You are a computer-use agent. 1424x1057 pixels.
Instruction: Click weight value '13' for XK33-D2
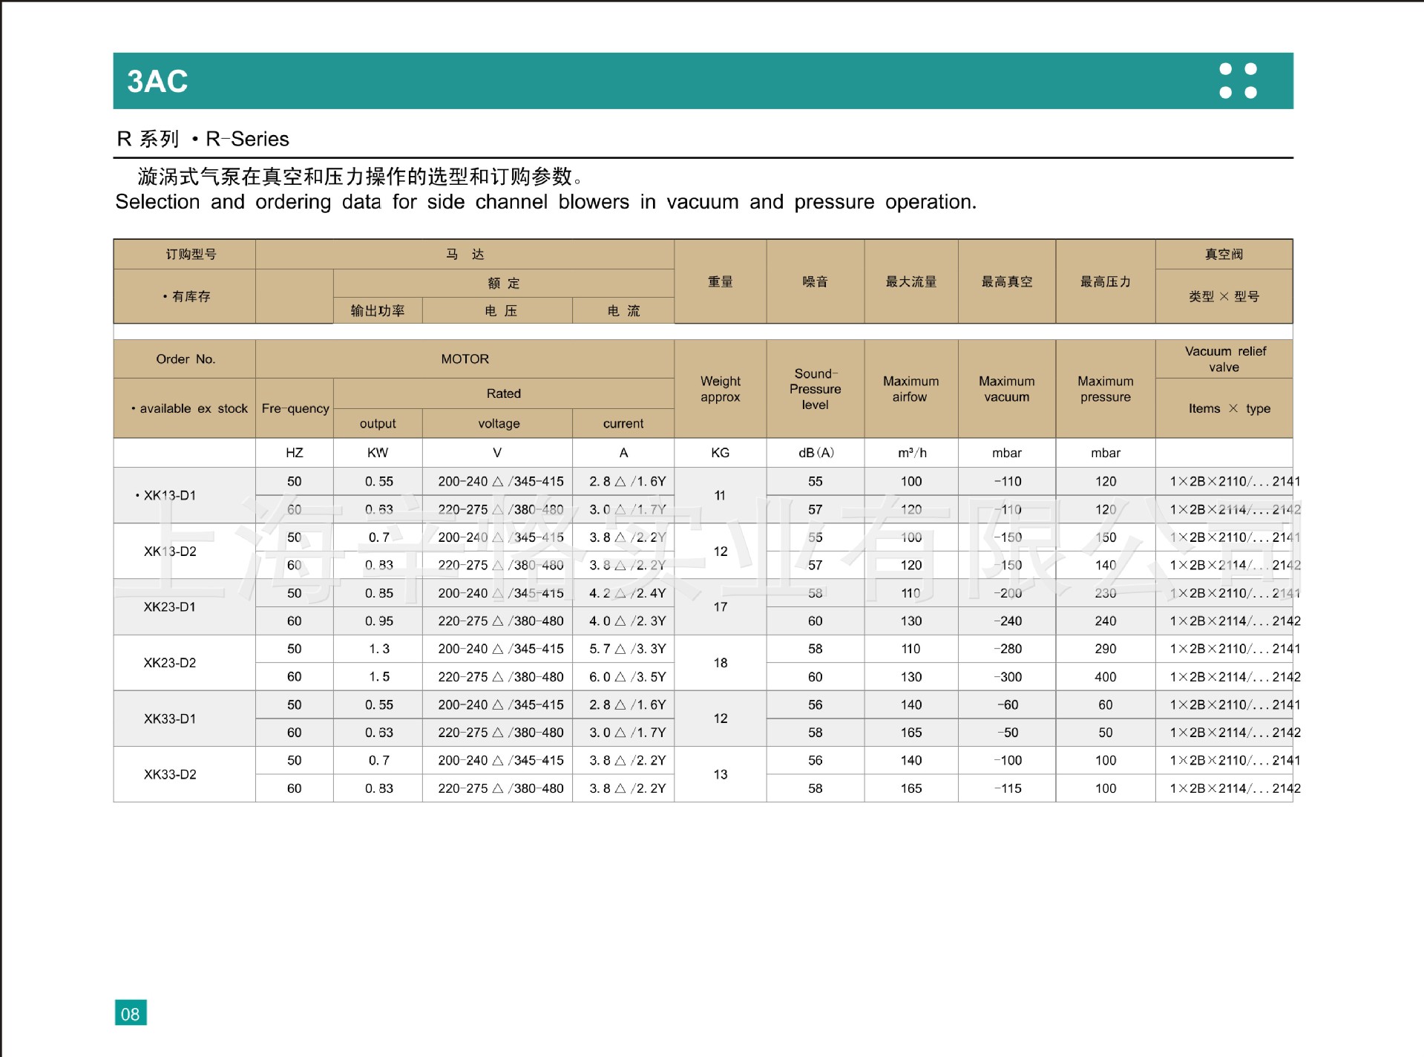click(721, 774)
